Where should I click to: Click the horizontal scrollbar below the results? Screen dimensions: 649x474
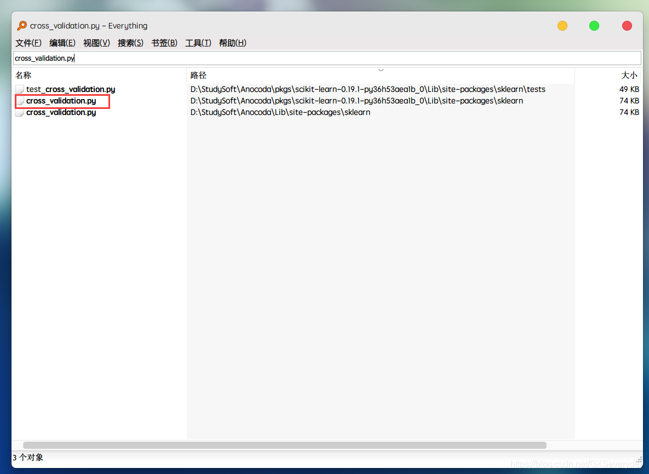[285, 445]
